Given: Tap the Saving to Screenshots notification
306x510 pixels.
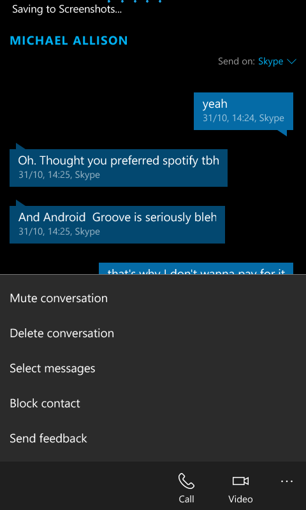Looking at the screenshot, I should pyautogui.click(x=67, y=9).
